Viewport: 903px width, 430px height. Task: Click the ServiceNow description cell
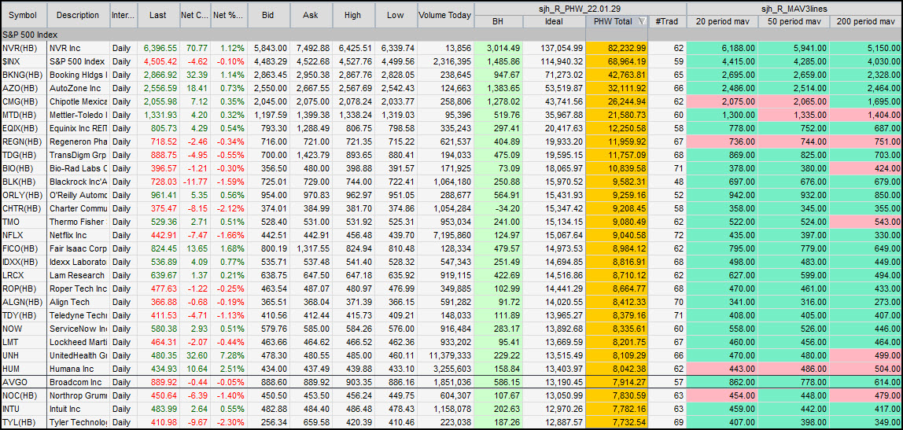79,330
